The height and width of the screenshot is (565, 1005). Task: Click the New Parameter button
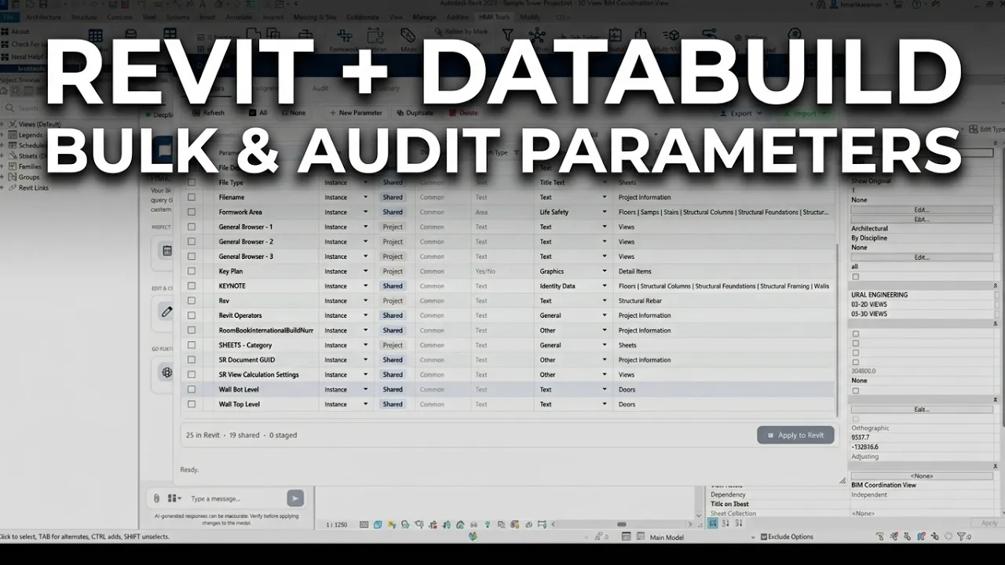pos(355,113)
